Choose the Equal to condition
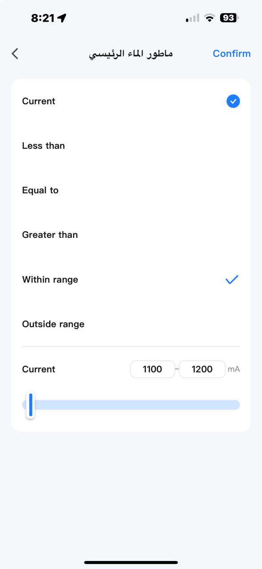 point(131,190)
